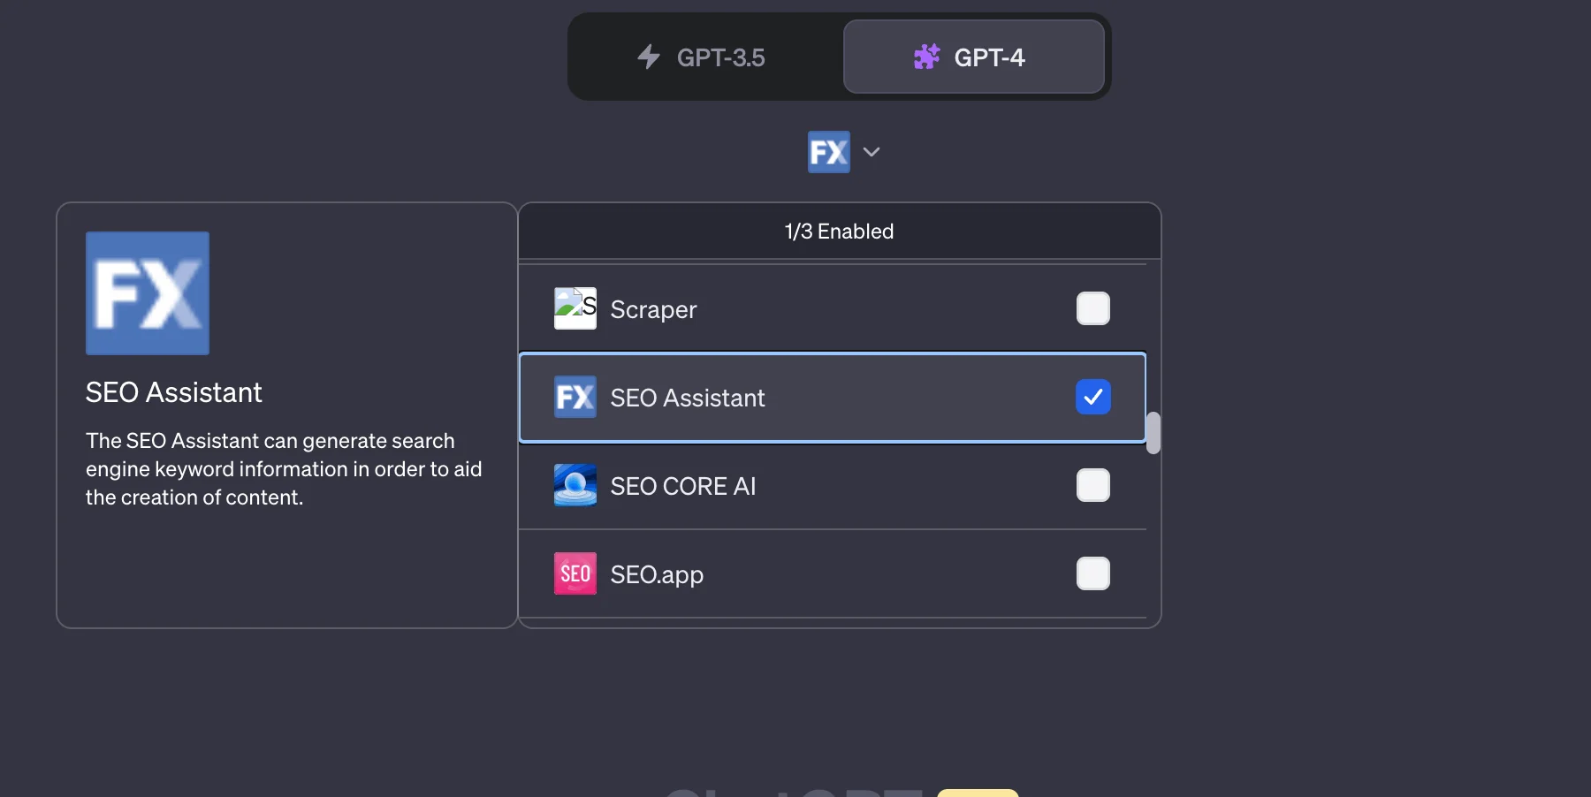
Task: Click the SEO Assistant description paragraph
Action: click(x=284, y=469)
